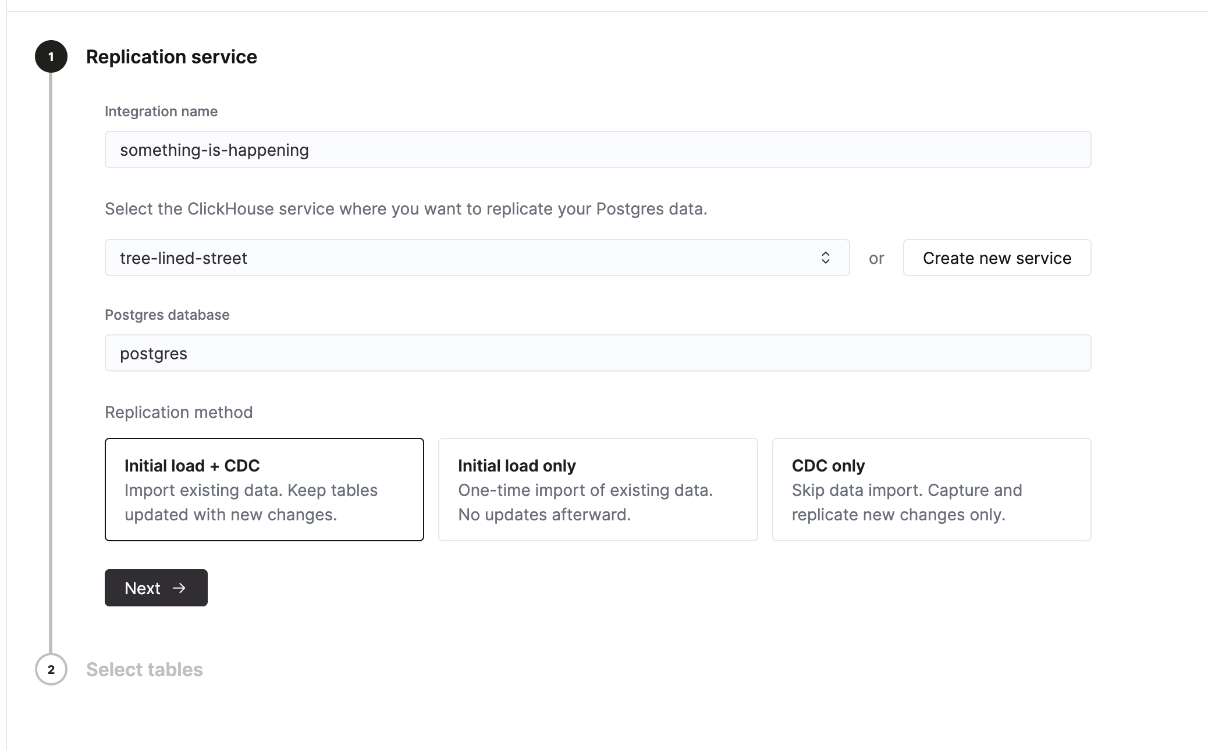Click the arrow icon in Next button

point(179,588)
